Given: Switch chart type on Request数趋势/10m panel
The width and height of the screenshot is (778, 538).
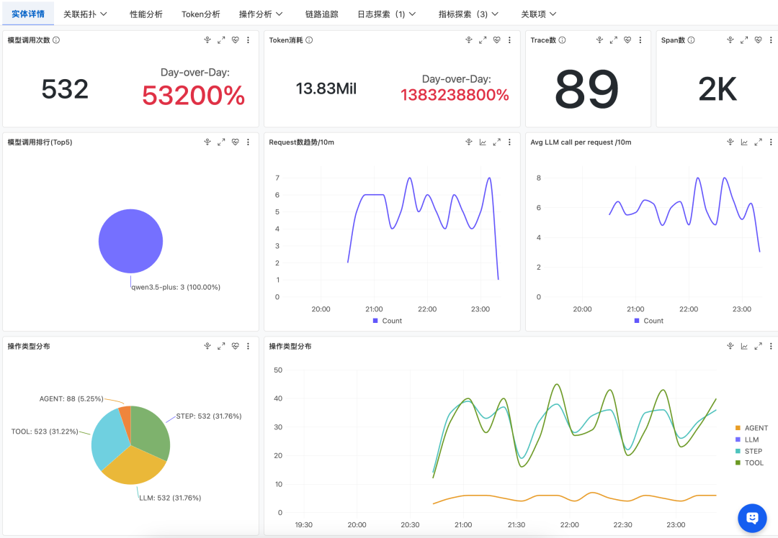Looking at the screenshot, I should pos(483,142).
